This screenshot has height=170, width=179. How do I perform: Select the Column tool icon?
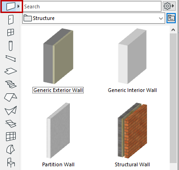click(11, 46)
